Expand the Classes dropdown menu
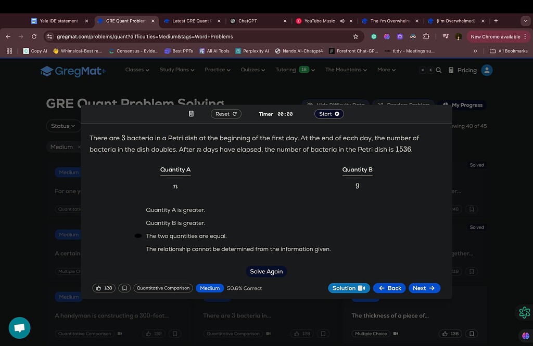This screenshot has height=346, width=533. pos(137,70)
